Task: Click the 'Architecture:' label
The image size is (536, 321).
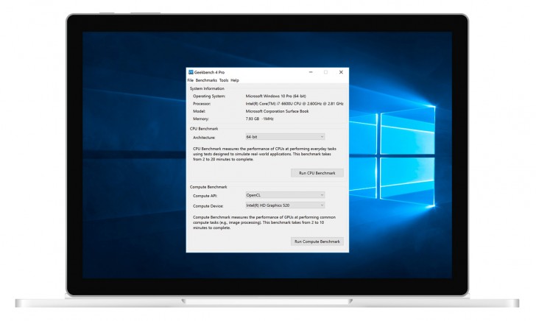Action: click(204, 138)
